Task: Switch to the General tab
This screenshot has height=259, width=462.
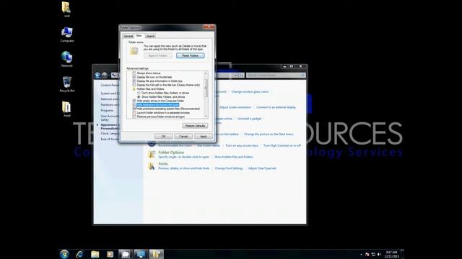Action: click(128, 36)
